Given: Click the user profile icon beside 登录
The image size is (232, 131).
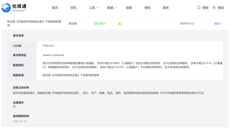Looking at the screenshot, I should point(214,8).
